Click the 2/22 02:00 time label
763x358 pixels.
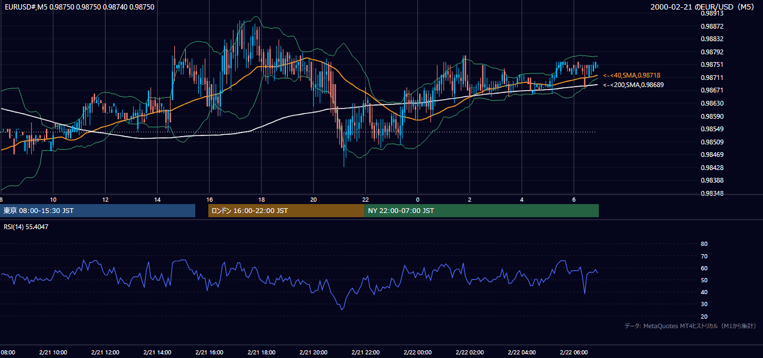click(x=470, y=353)
